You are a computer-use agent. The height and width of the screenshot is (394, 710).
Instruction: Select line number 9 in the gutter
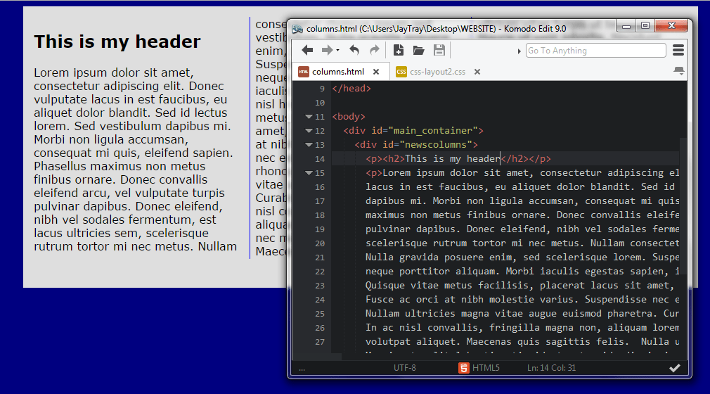point(322,89)
